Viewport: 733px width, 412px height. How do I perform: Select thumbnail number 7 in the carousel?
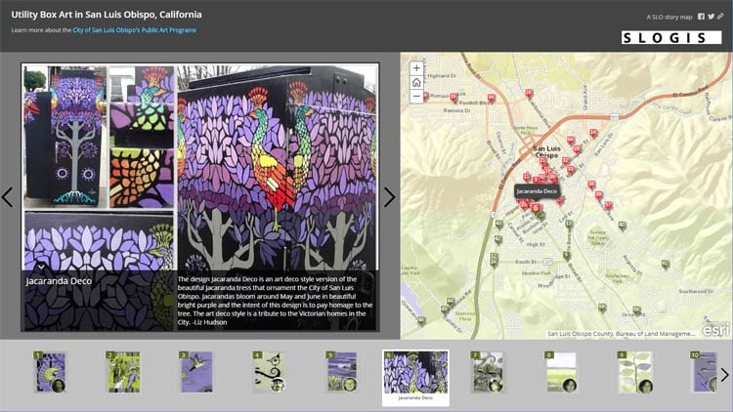[x=488, y=372]
